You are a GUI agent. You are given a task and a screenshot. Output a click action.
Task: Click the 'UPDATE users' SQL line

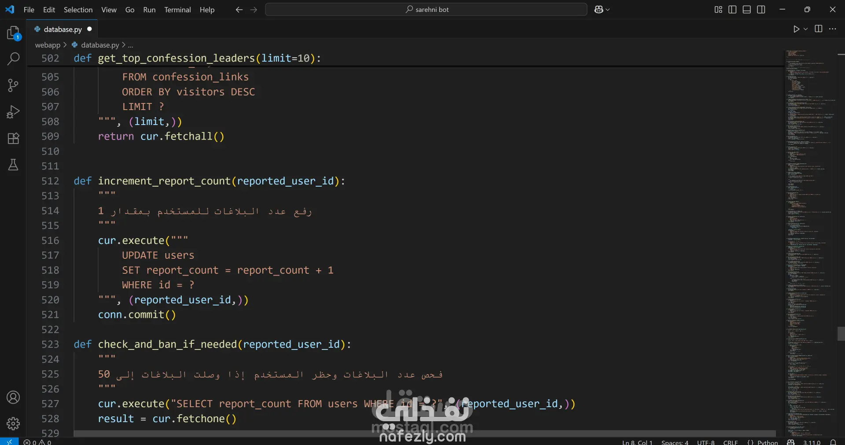pyautogui.click(x=158, y=255)
